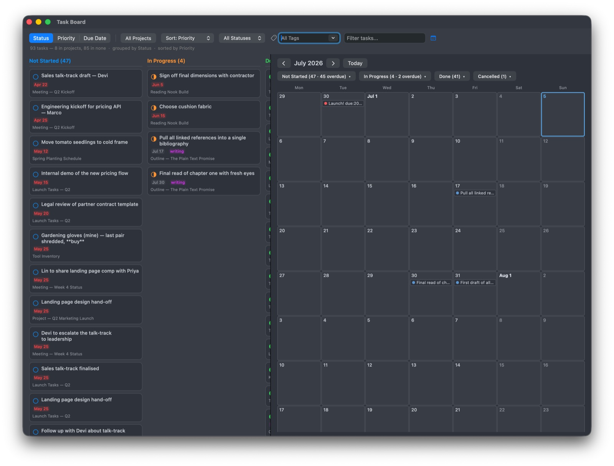Open the All Projects dropdown

coord(138,38)
